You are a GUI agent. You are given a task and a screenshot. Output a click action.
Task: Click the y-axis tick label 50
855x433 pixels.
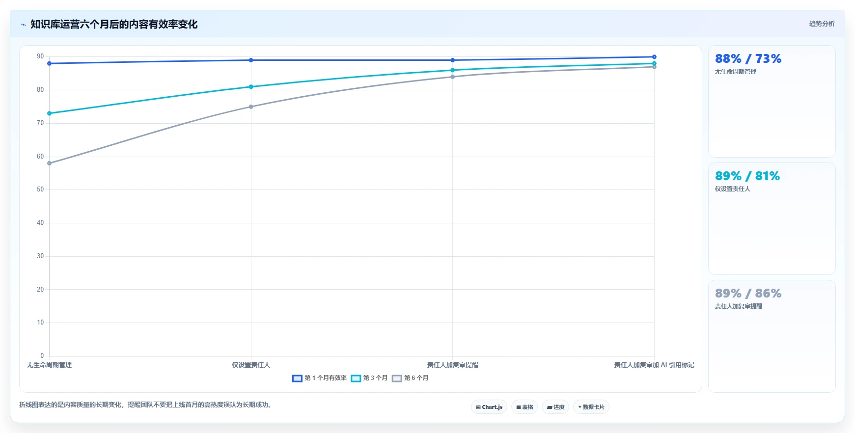click(40, 189)
